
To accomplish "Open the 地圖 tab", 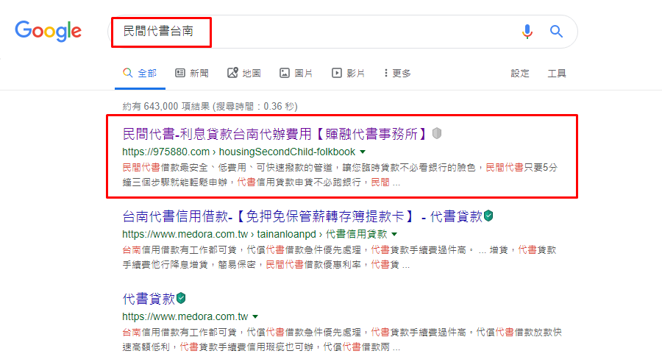I will (x=244, y=73).
